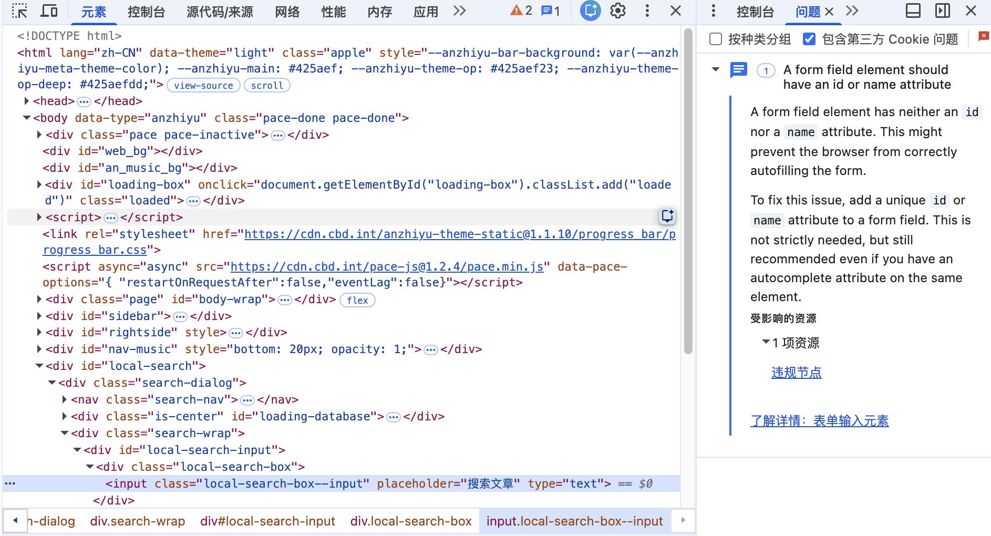The image size is (991, 536).
Task: Expand the rightside div node
Action: (x=39, y=332)
